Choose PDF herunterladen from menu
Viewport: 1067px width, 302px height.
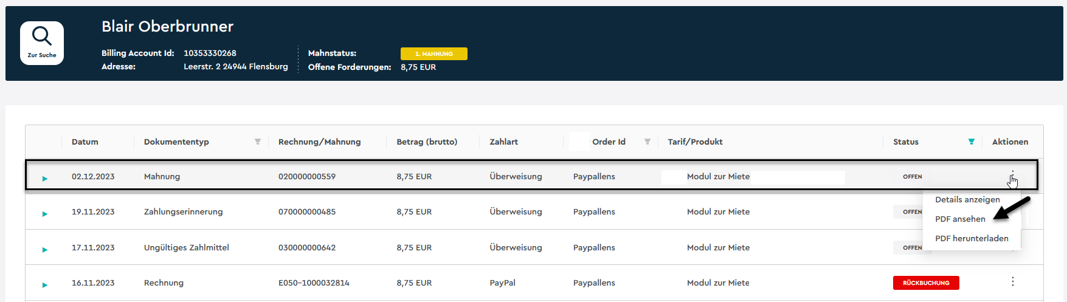(972, 238)
